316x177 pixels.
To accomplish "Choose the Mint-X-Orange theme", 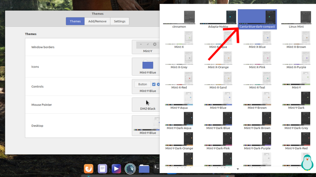I will coord(218,60).
